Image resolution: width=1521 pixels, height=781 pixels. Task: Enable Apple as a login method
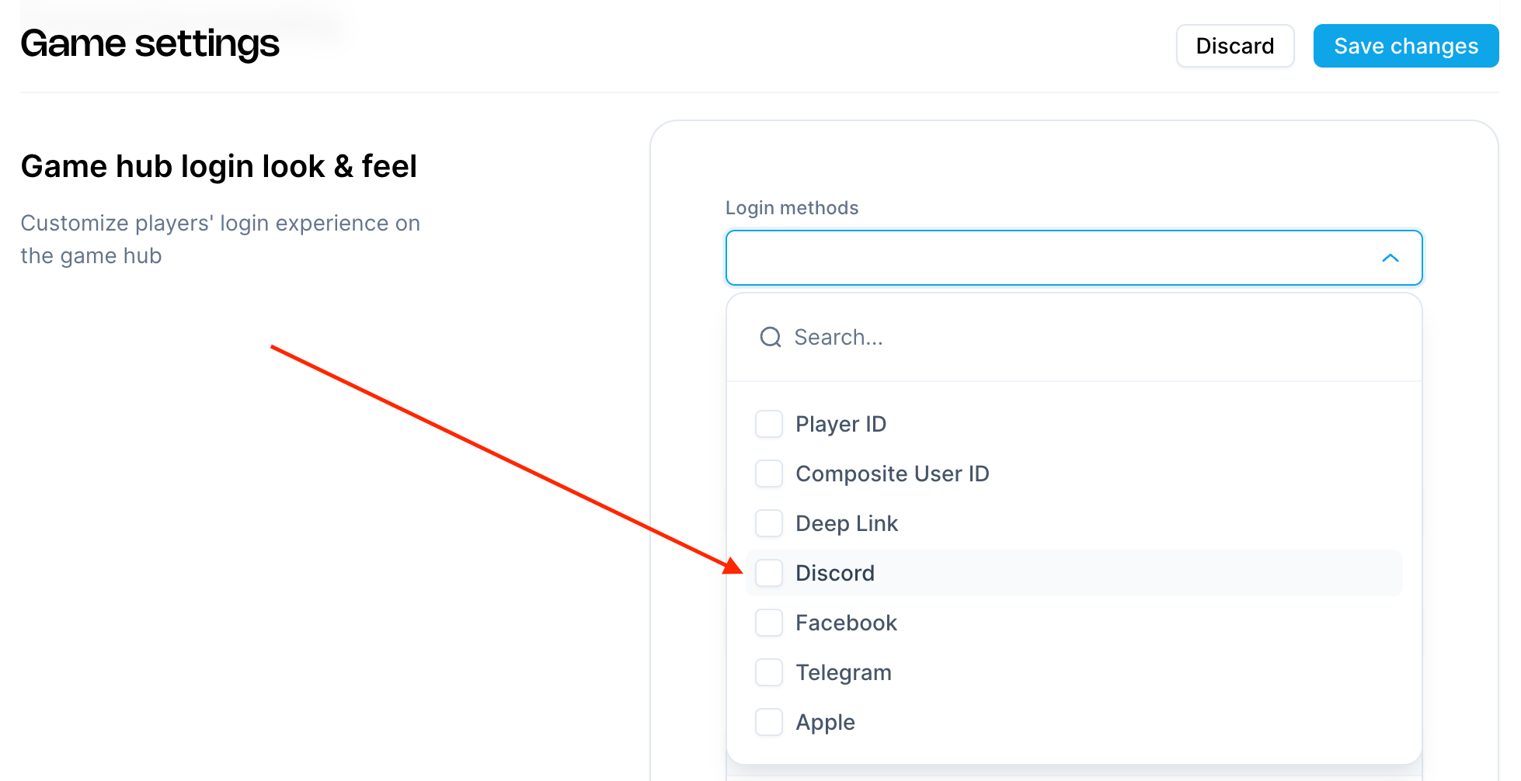click(768, 722)
